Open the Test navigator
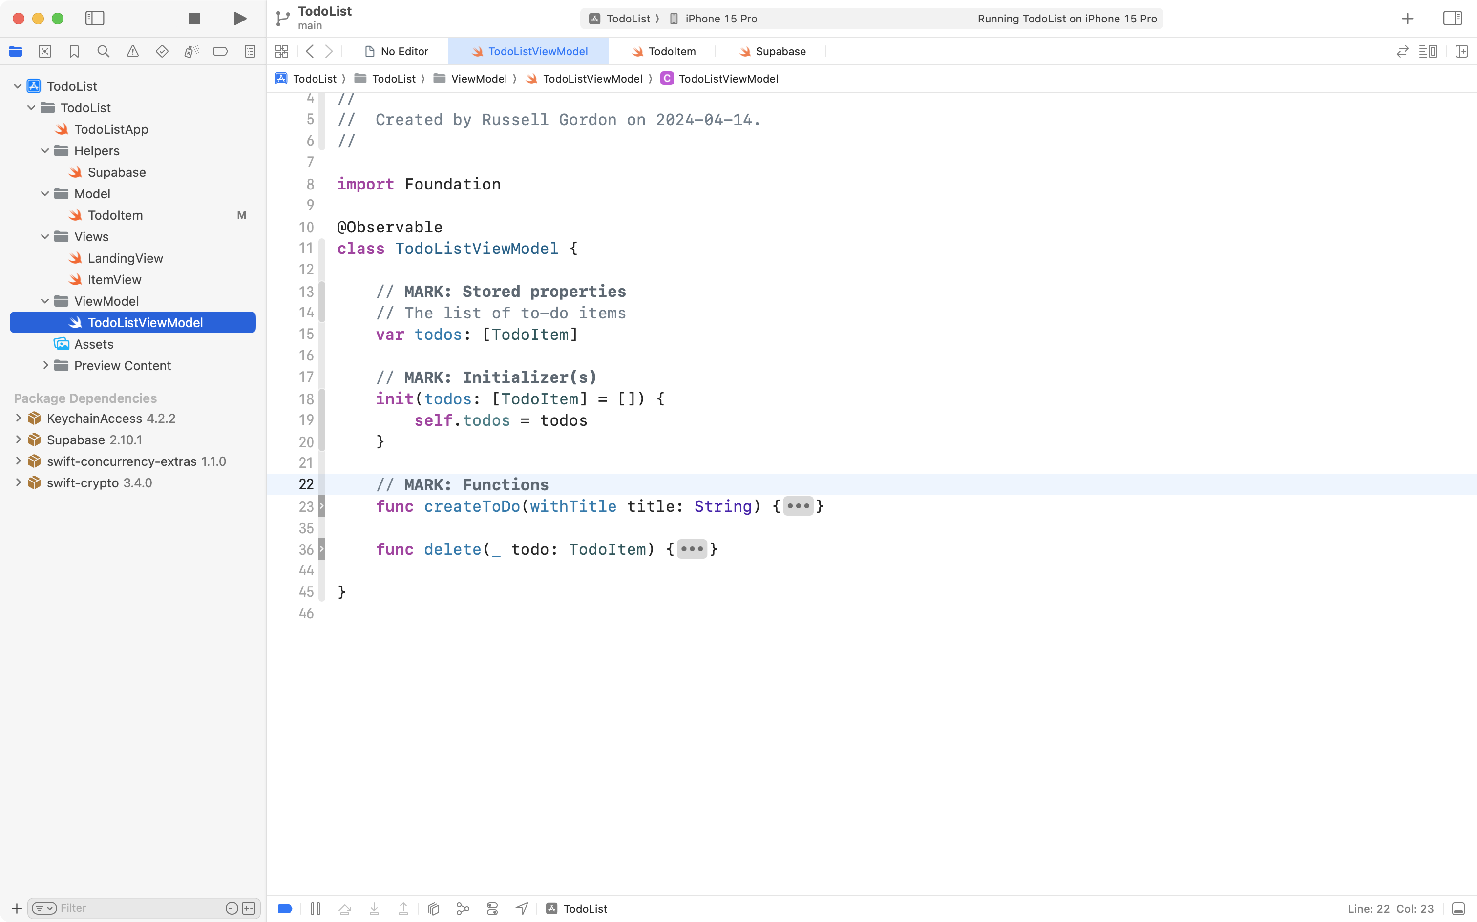Image resolution: width=1477 pixels, height=922 pixels. tap(162, 51)
